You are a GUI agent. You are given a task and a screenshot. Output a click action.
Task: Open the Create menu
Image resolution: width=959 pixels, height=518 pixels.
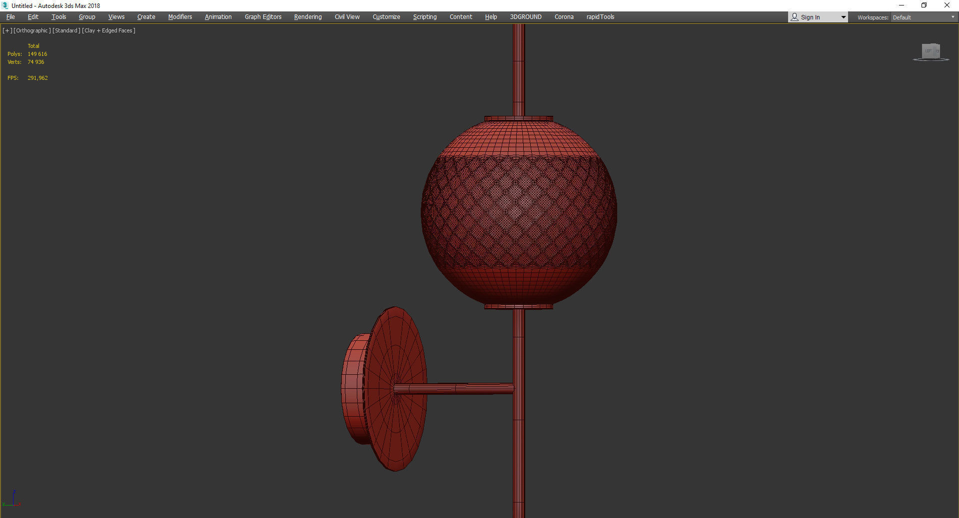[146, 17]
